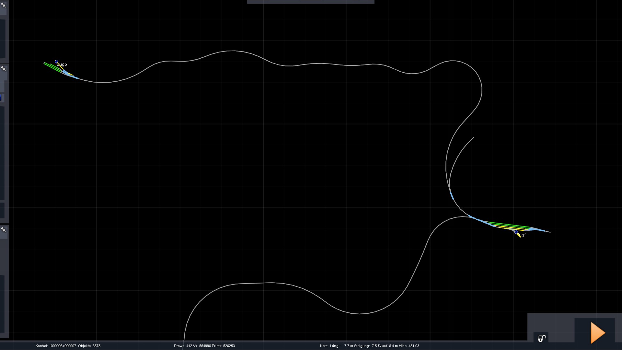Click the lowest pin icon on left sidebar
622x350 pixels.
pyautogui.click(x=4, y=230)
